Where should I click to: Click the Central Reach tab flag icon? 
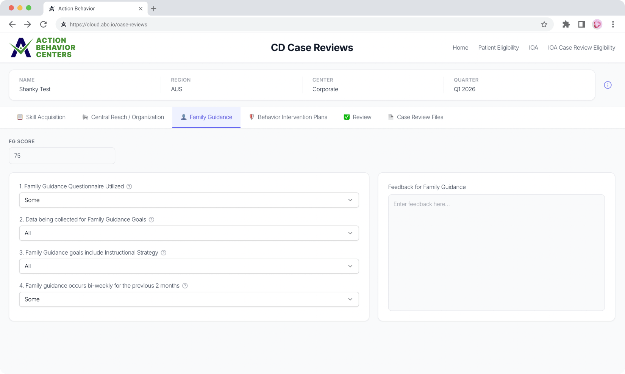coord(85,117)
